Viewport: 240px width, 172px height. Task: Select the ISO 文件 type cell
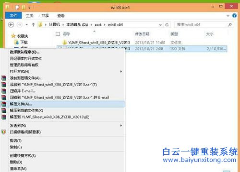[178, 49]
